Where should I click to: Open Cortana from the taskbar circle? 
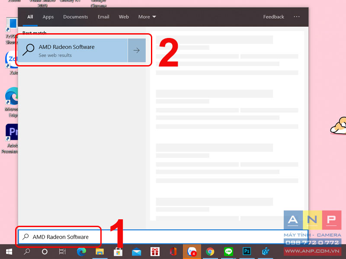point(45,252)
